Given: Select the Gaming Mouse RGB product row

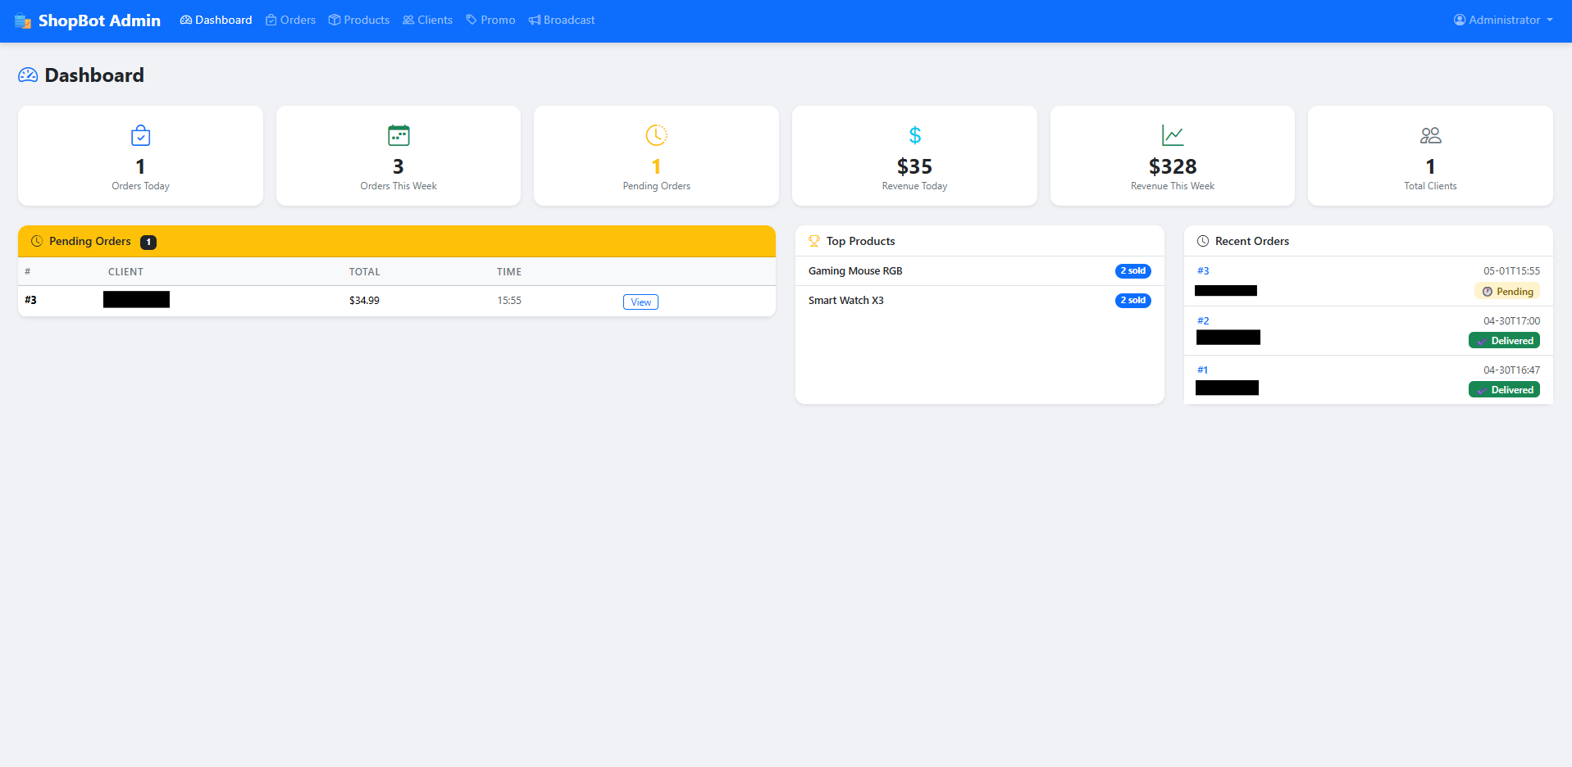Looking at the screenshot, I should (x=980, y=271).
